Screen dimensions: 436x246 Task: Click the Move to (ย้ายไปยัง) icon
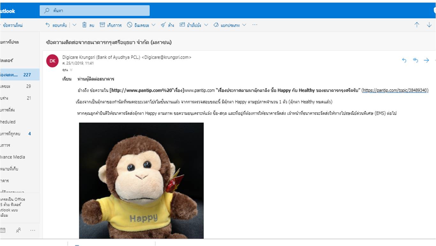pos(182,25)
